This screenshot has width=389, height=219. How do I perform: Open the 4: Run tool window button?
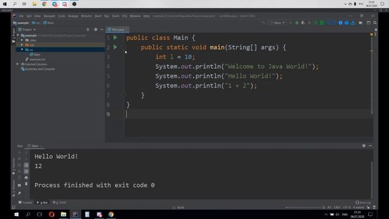43,203
